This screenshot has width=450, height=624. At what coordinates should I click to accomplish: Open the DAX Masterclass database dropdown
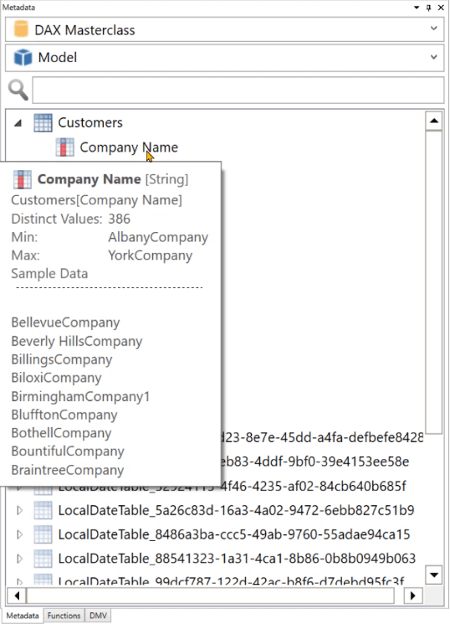pos(434,28)
